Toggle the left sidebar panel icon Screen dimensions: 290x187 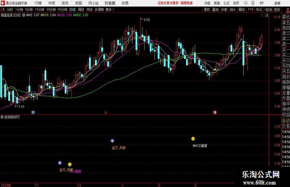coord(3,10)
